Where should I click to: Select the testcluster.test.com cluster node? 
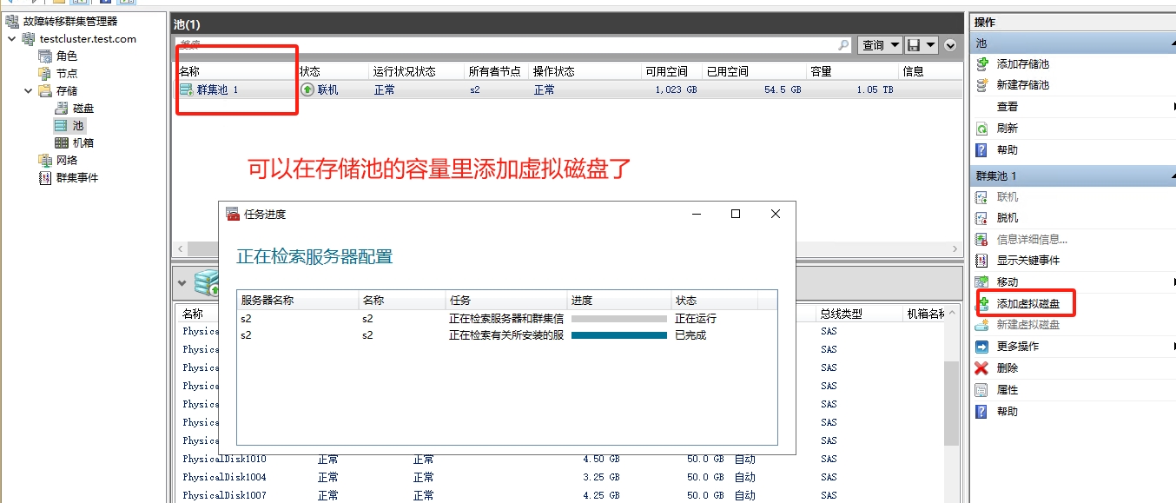pyautogui.click(x=88, y=38)
